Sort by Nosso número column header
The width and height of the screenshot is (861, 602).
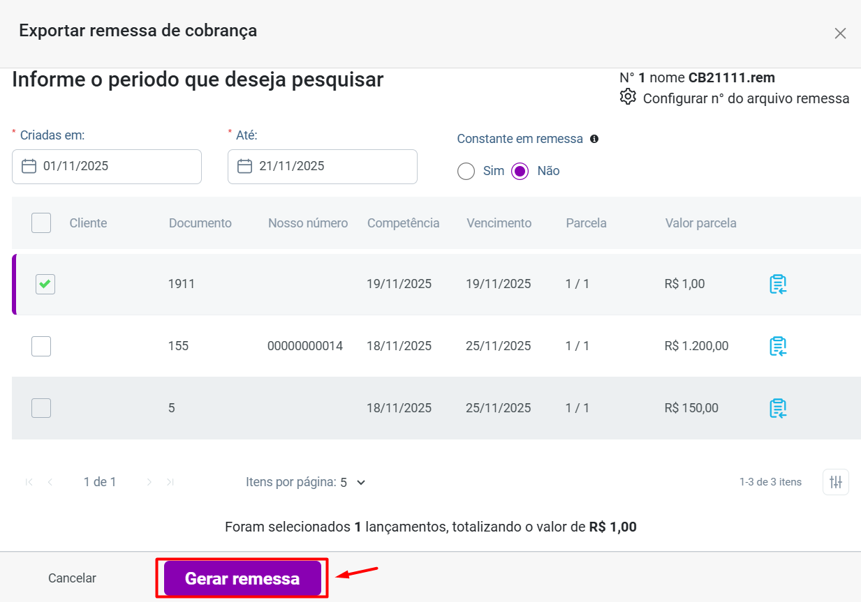308,223
